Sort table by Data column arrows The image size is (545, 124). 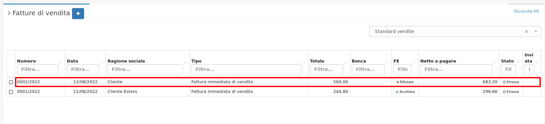click(x=101, y=62)
